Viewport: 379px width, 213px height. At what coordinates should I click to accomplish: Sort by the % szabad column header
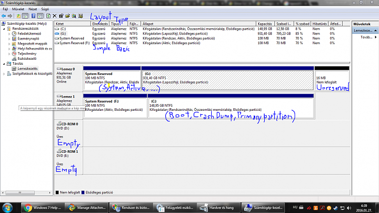click(x=302, y=24)
